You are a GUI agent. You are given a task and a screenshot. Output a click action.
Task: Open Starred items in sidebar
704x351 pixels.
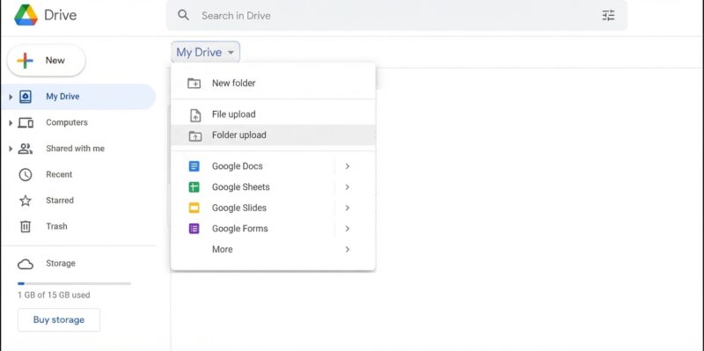pyautogui.click(x=78, y=201)
